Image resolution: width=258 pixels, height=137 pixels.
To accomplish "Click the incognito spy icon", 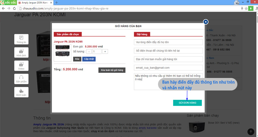I will [x=236, y=2].
